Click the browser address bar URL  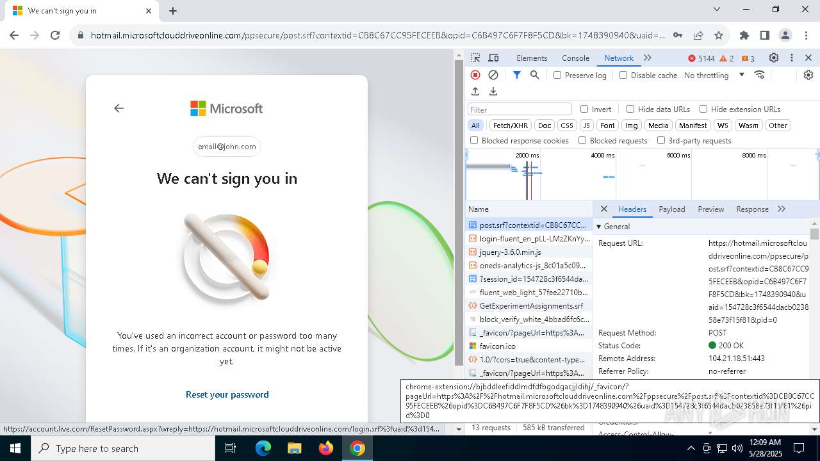tap(377, 35)
